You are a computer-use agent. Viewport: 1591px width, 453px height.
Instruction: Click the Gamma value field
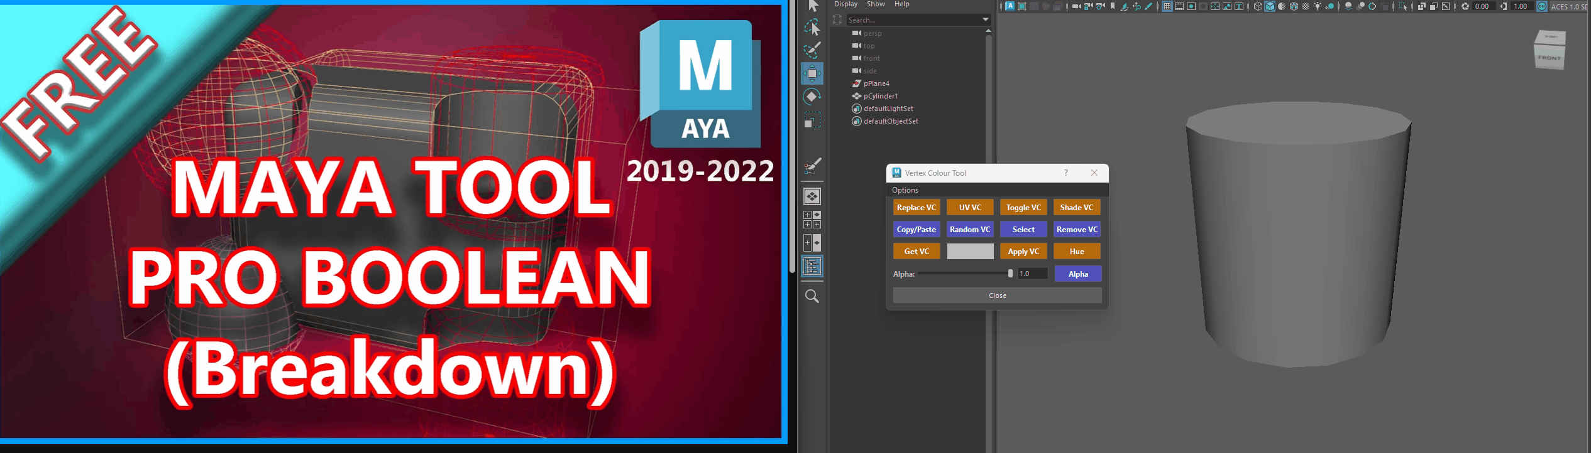[1521, 6]
